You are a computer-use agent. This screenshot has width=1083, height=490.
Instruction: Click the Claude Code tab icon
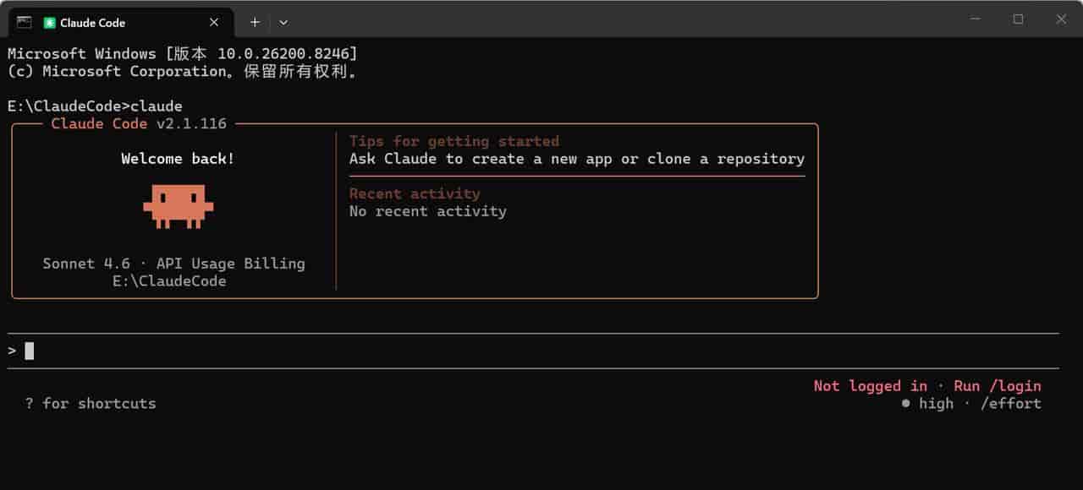click(x=50, y=23)
